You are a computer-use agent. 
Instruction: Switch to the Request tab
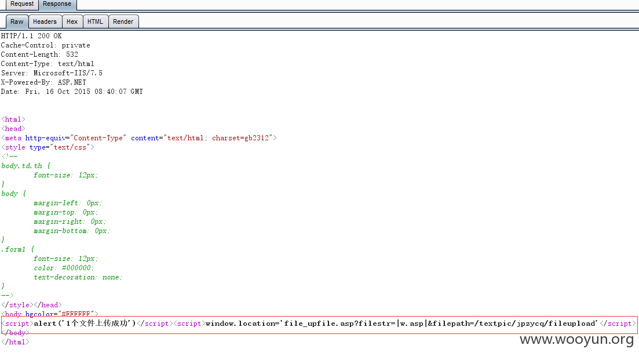click(x=22, y=4)
